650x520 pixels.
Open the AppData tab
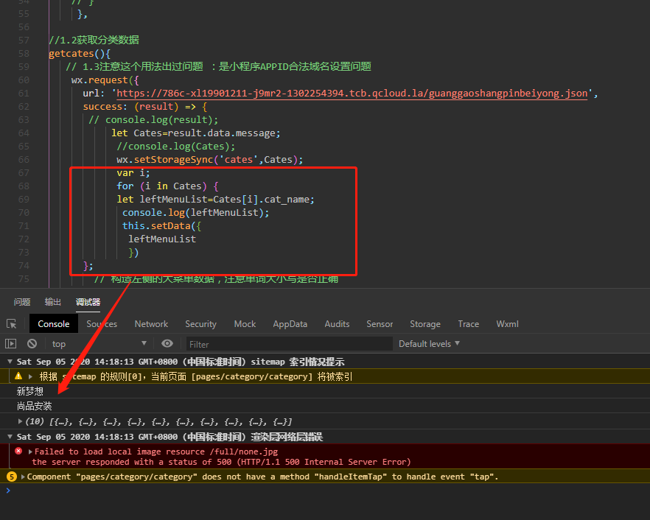tap(290, 324)
